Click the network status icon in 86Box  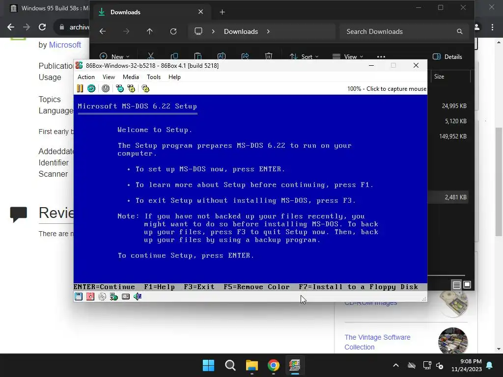tap(114, 296)
